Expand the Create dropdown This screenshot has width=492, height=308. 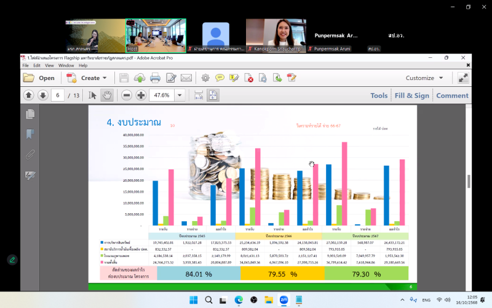(x=105, y=78)
